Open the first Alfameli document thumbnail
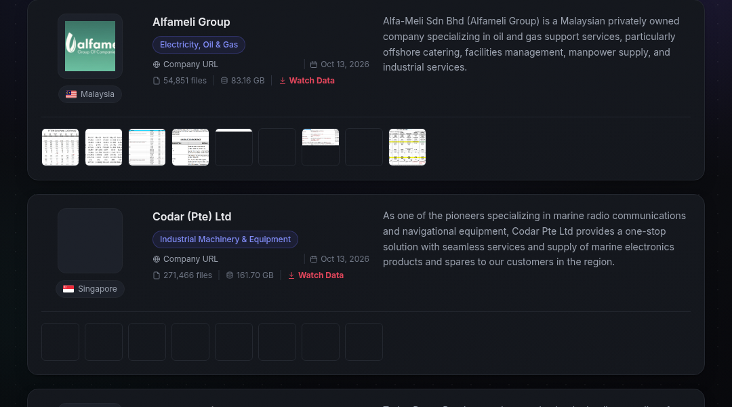The width and height of the screenshot is (732, 407). (x=60, y=147)
